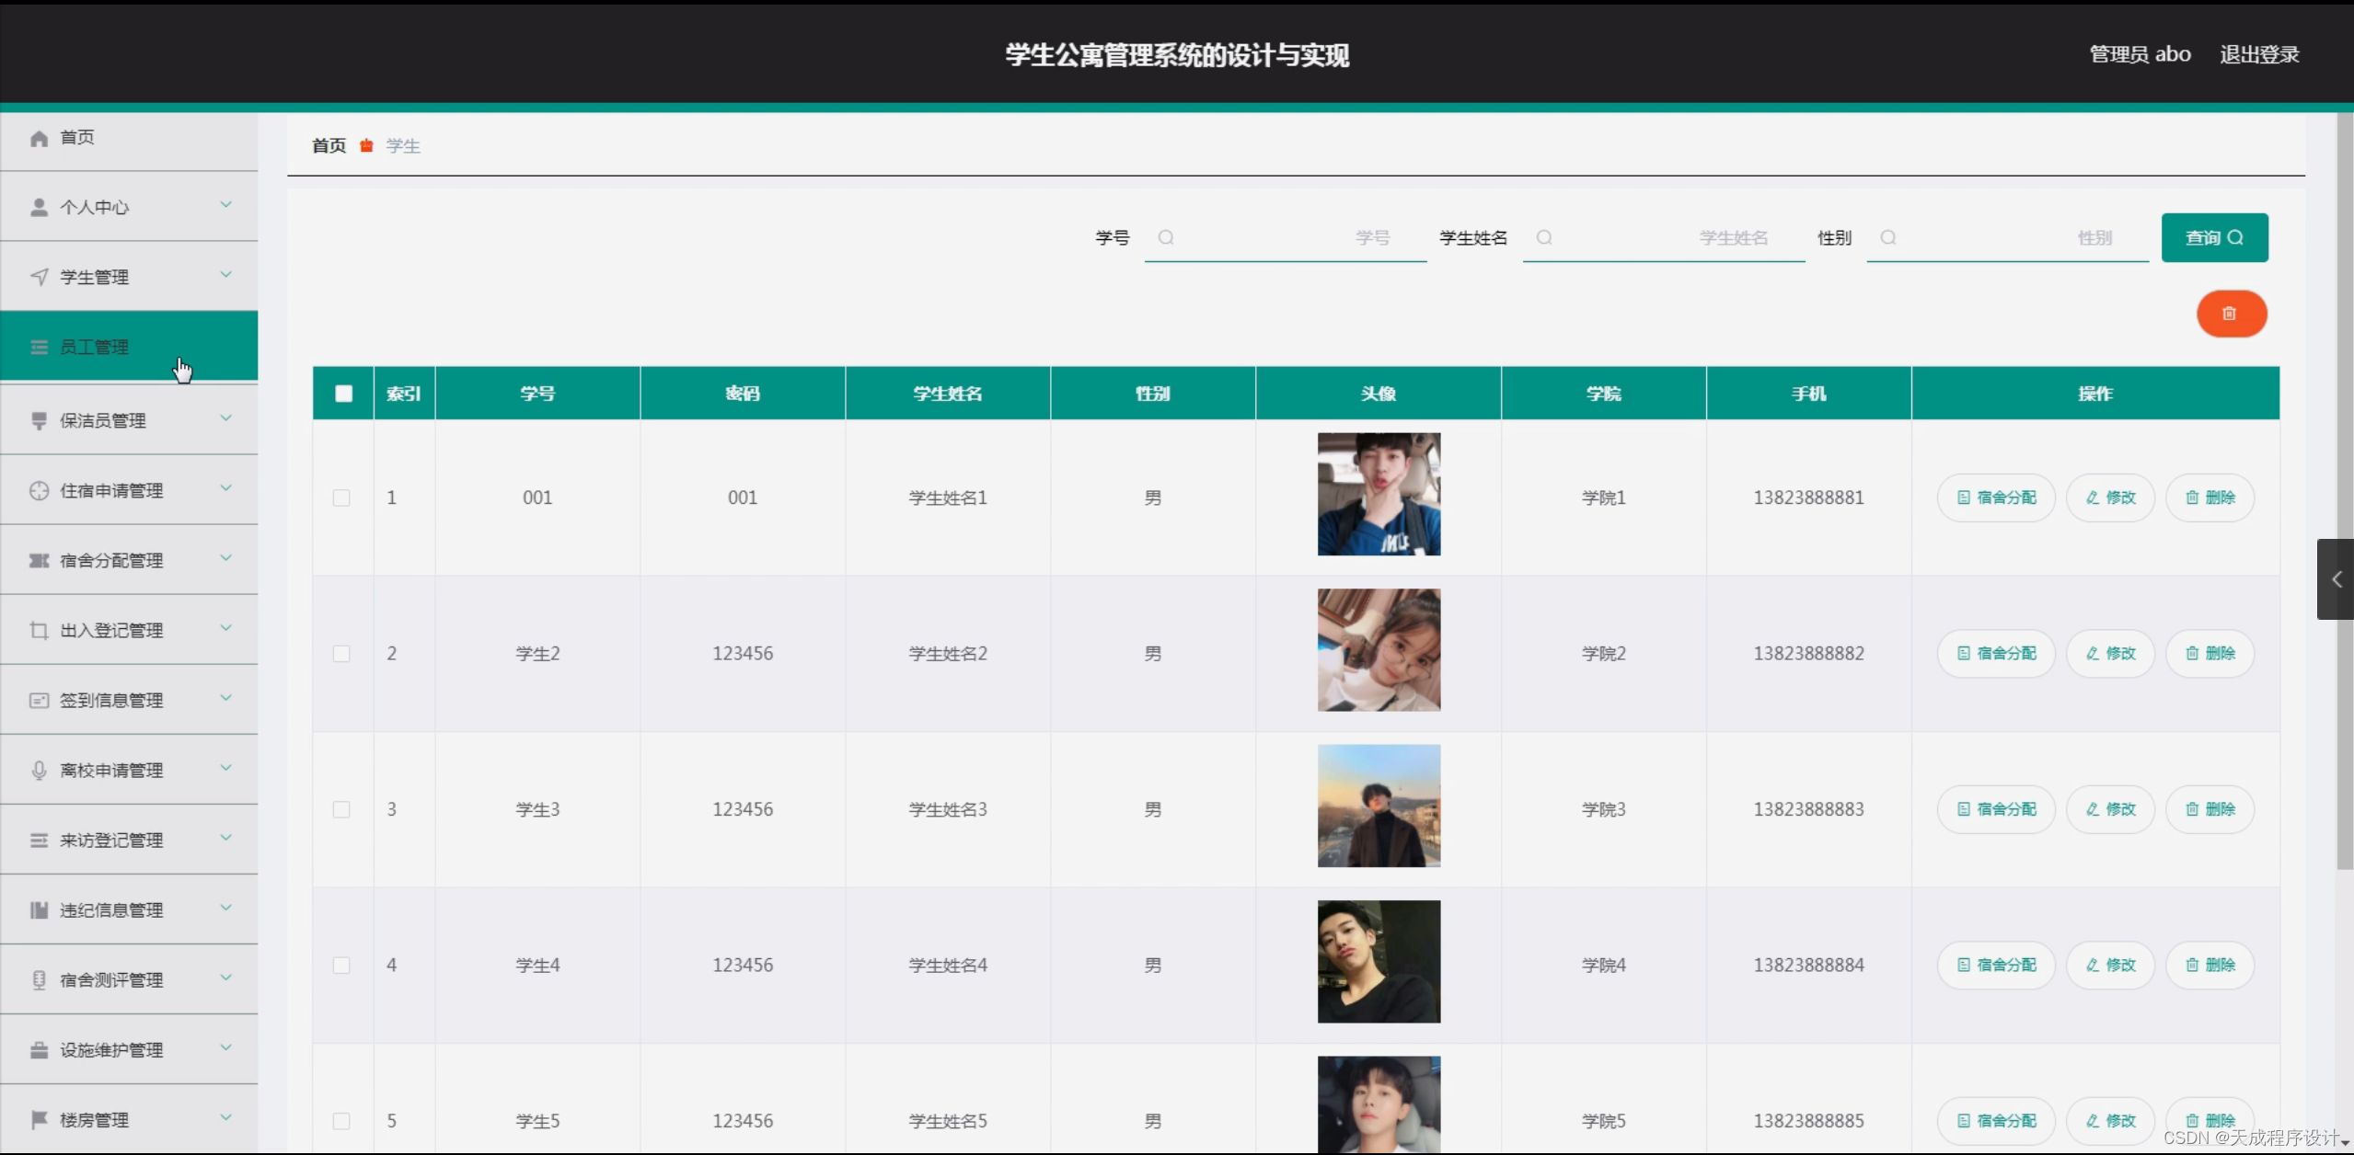Viewport: 2354px width, 1155px height.
Task: Click 退出登录 to log out
Action: tap(2258, 53)
